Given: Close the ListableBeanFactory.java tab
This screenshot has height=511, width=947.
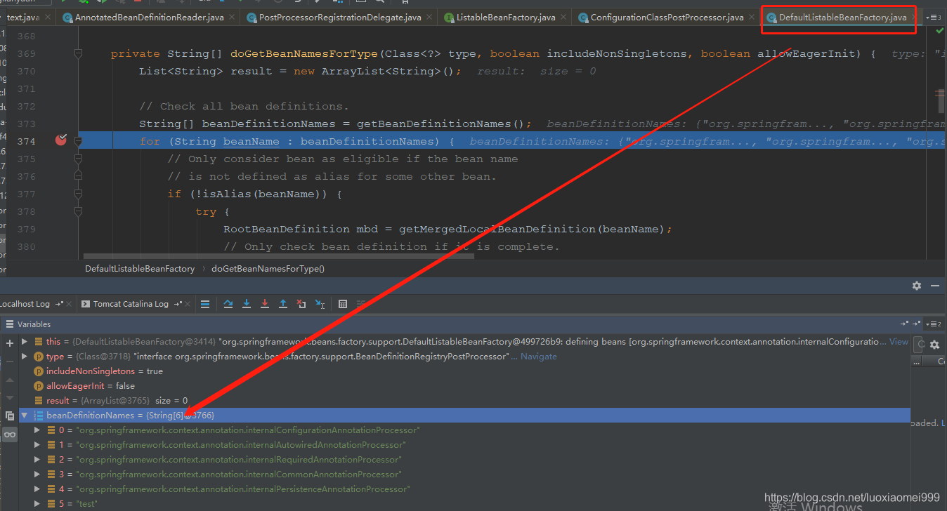Looking at the screenshot, I should click(563, 17).
